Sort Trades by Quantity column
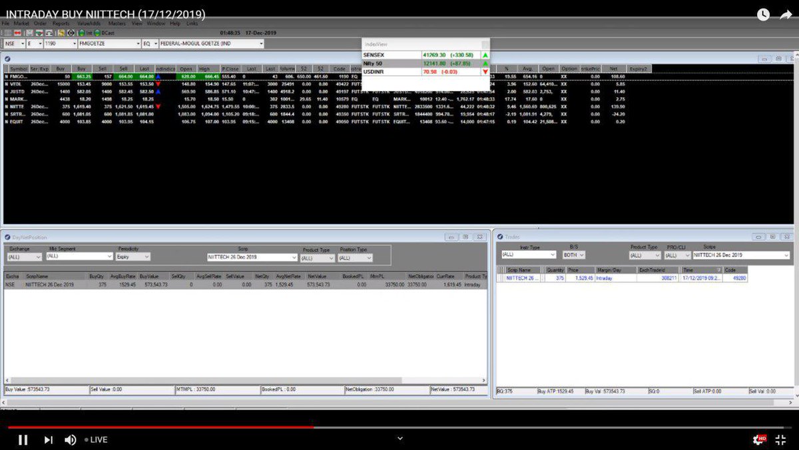Viewport: 799px width, 450px height. point(555,270)
